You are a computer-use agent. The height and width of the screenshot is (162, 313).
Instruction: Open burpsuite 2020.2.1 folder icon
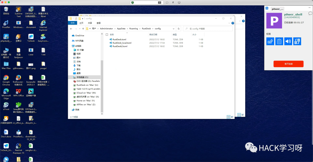[x=31, y=80]
